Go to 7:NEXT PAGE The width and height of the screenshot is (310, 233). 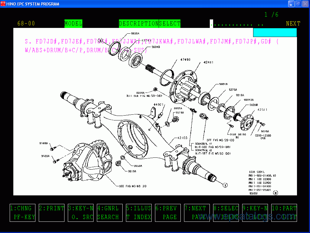click(197, 213)
